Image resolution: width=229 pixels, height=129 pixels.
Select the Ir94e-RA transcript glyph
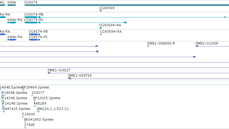pyautogui.click(x=12, y=23)
